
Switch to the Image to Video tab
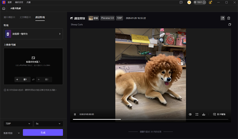click(10, 17)
